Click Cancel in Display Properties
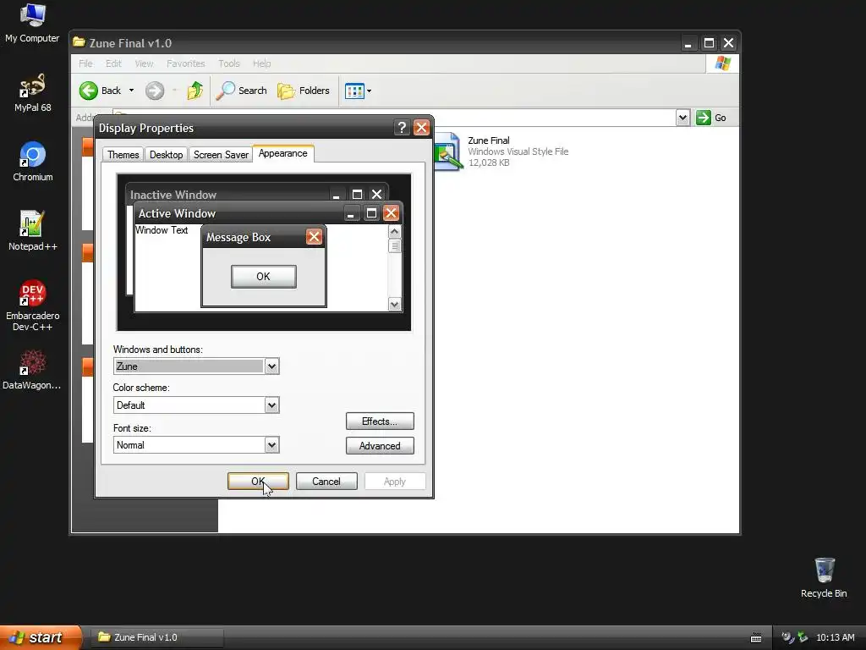 click(326, 482)
